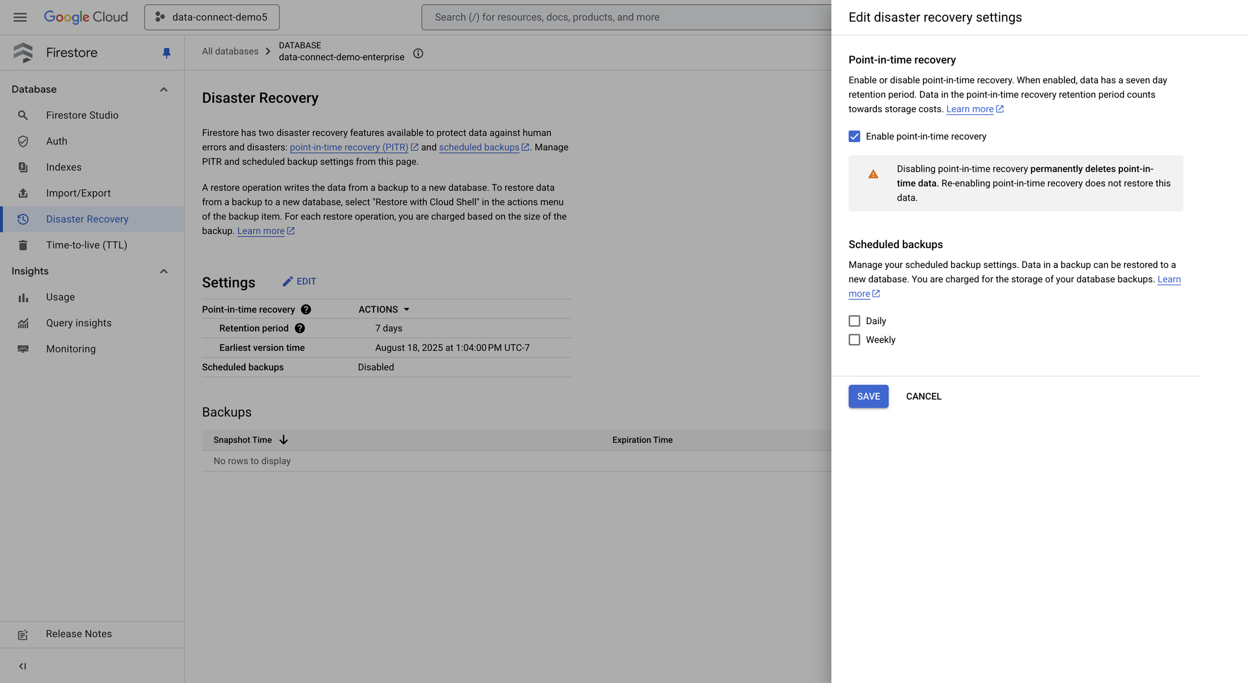Image resolution: width=1247 pixels, height=683 pixels.
Task: Click the EDIT settings button
Action: (299, 281)
